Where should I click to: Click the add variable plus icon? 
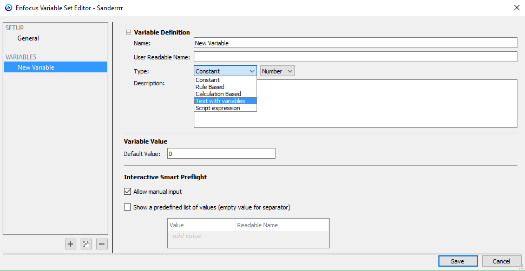(x=70, y=244)
